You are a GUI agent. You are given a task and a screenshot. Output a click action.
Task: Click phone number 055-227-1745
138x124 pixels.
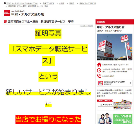pyautogui.click(x=108, y=76)
